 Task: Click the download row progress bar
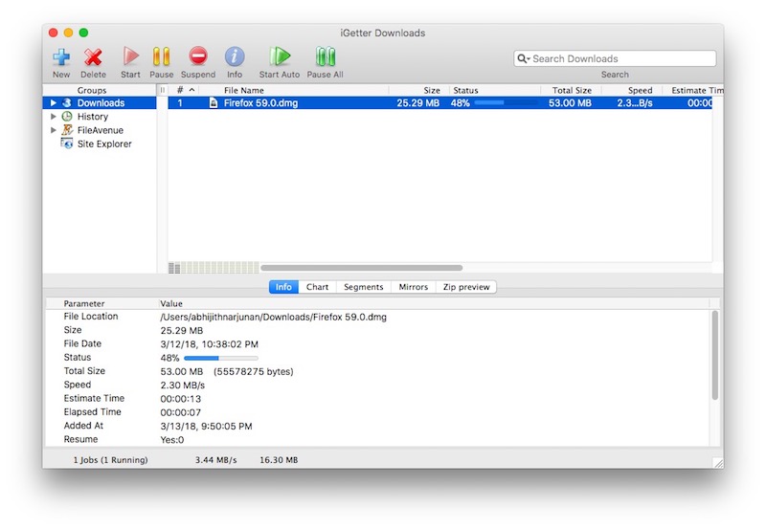pos(506,103)
